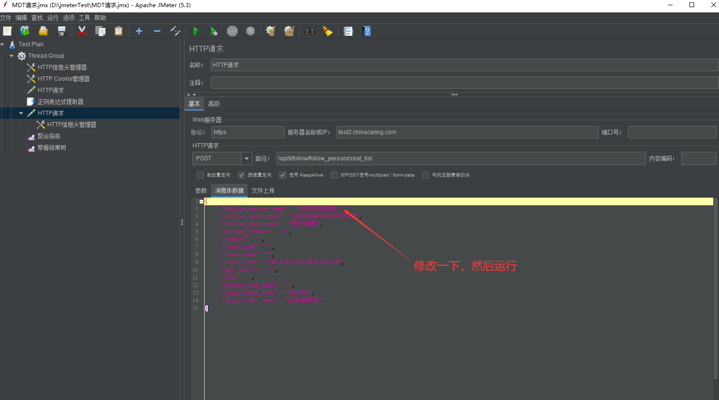The height and width of the screenshot is (400, 719).
Task: Click the Cut scissors icon
Action: pos(82,31)
